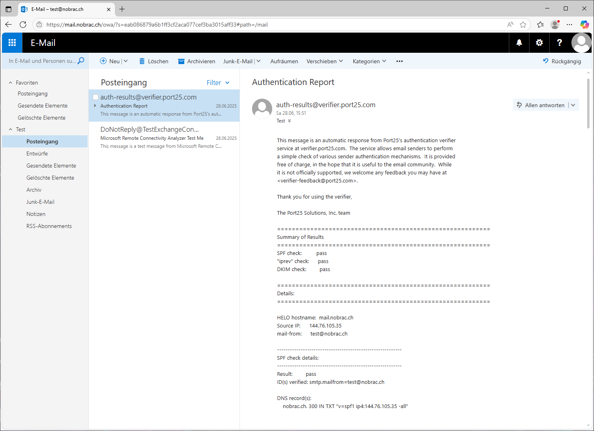Open the browser Favorites list icon
594x431 pixels.
(x=540, y=25)
